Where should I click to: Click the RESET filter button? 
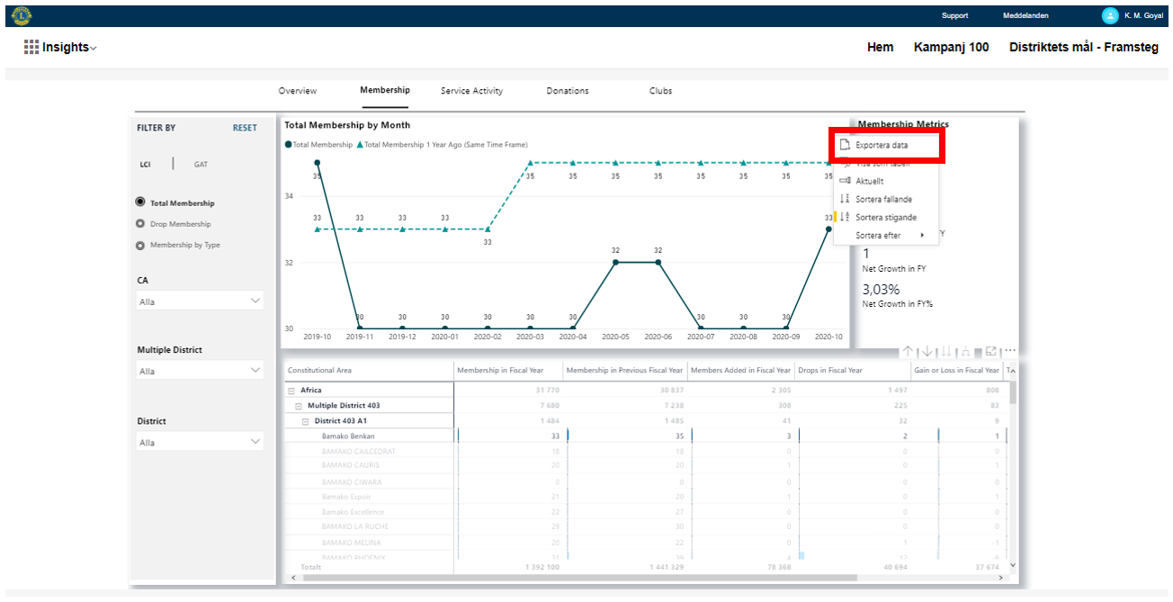tap(245, 128)
